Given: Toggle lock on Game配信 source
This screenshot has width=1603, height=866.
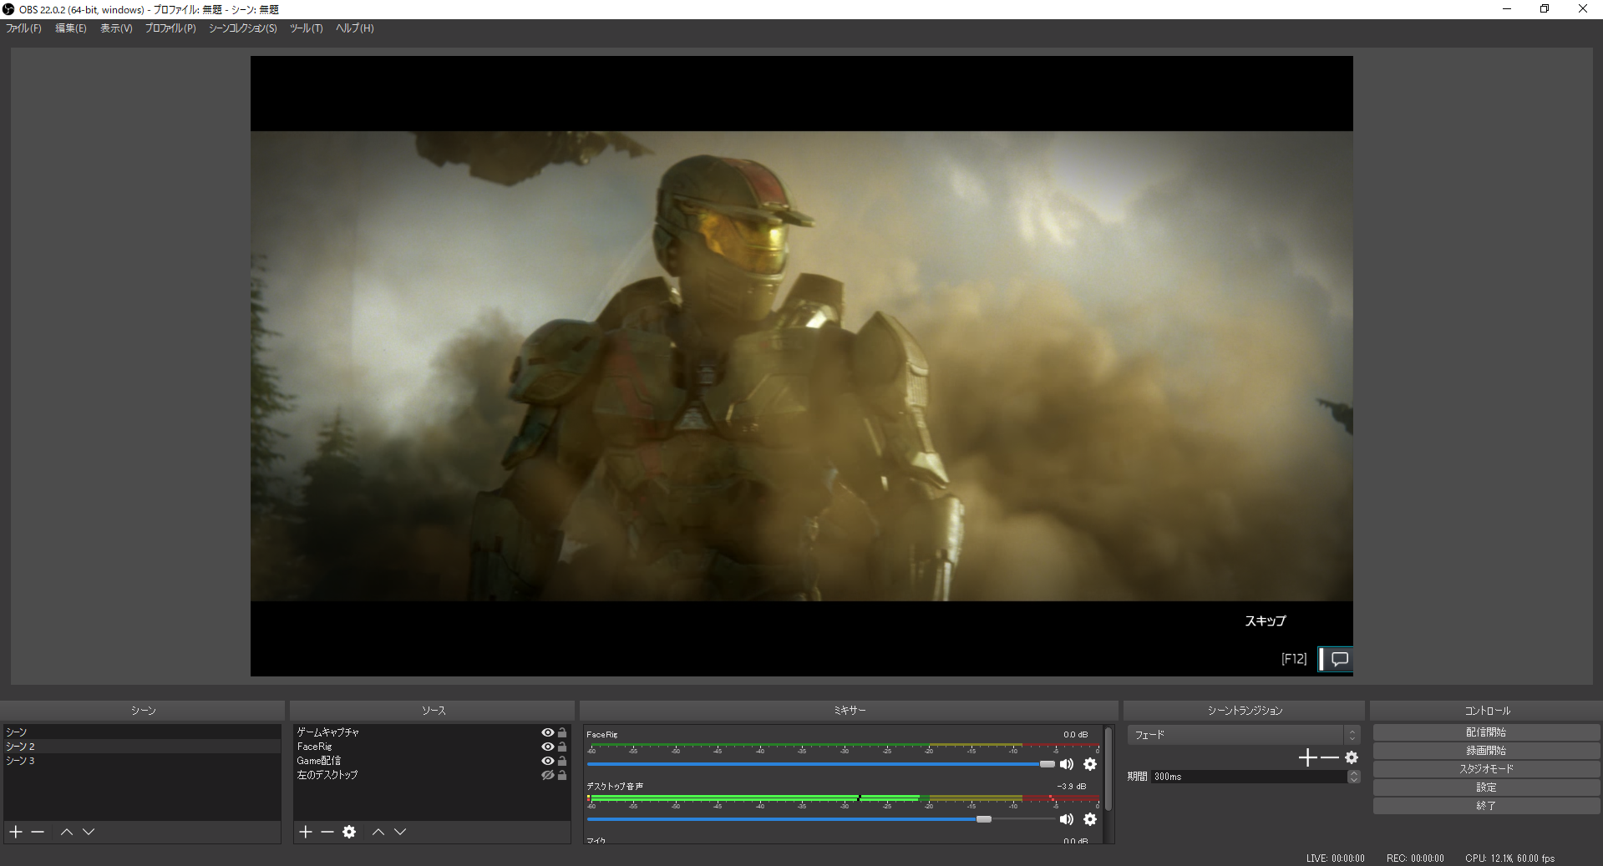Looking at the screenshot, I should point(562,761).
